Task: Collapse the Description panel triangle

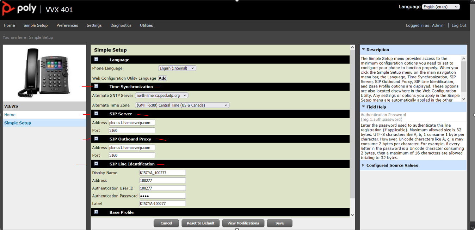Action: (363, 50)
